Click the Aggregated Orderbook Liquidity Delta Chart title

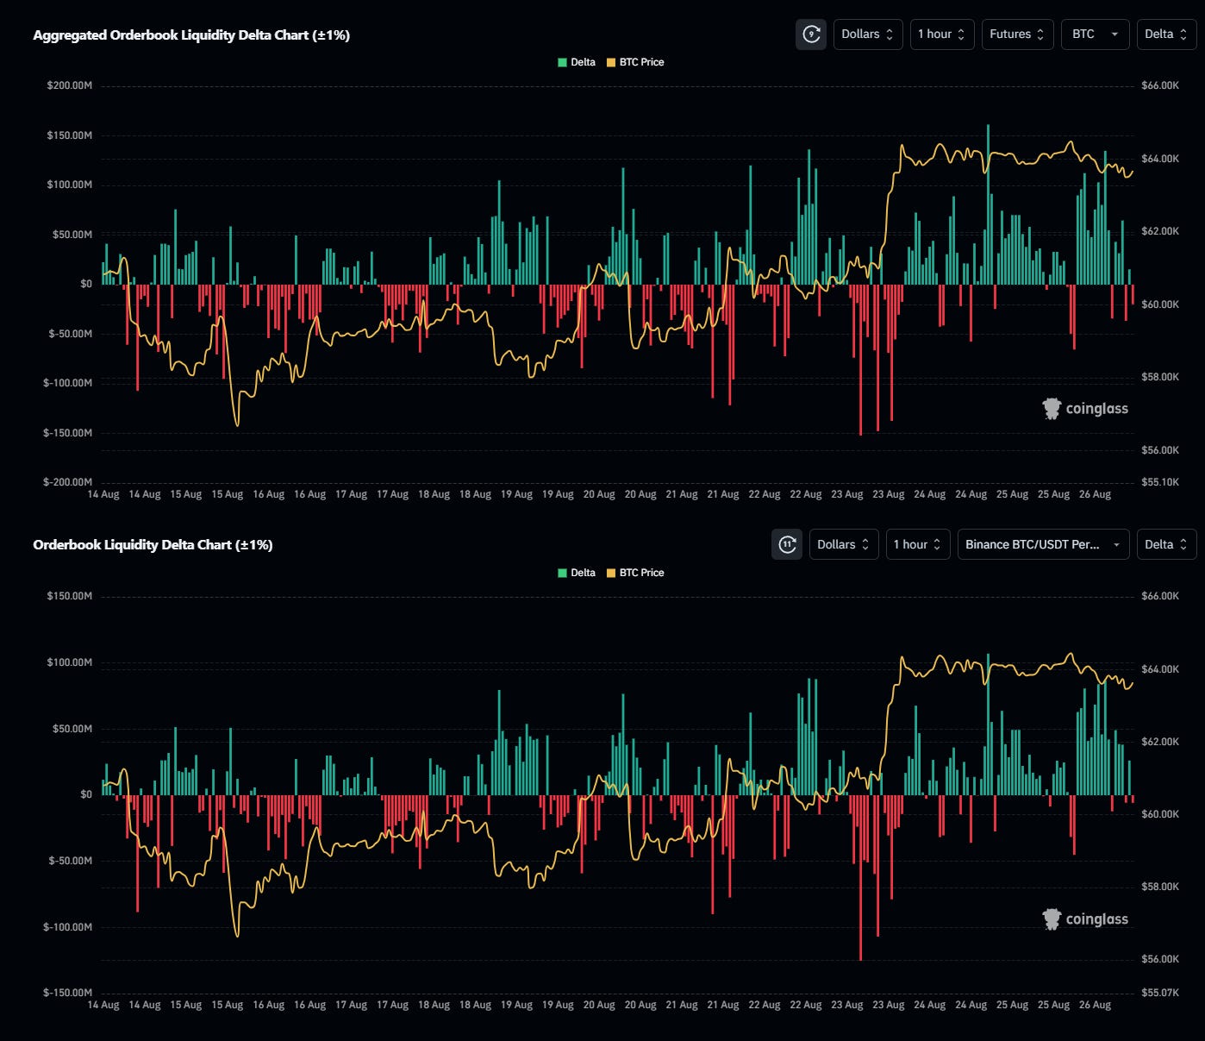[x=191, y=35]
